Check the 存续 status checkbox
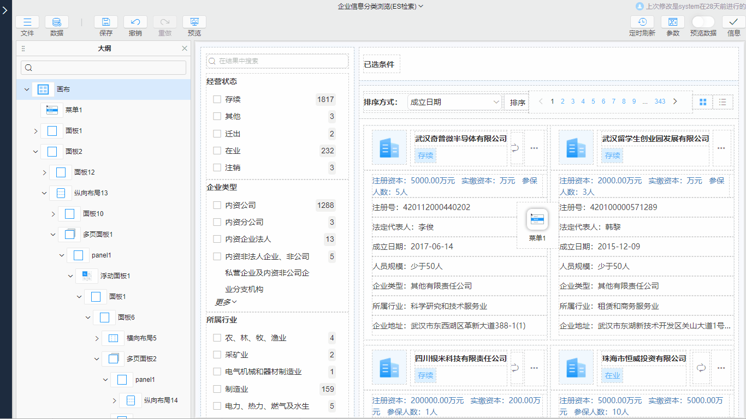 [217, 99]
